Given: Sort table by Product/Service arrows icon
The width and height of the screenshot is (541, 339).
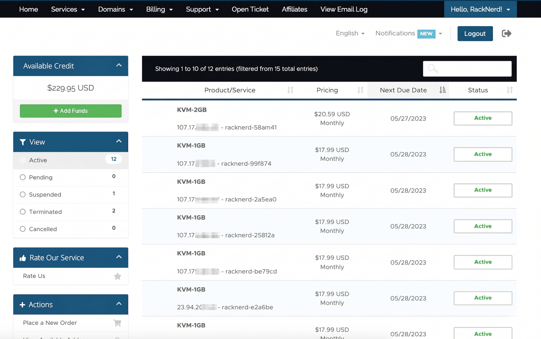Looking at the screenshot, I should pos(290,90).
